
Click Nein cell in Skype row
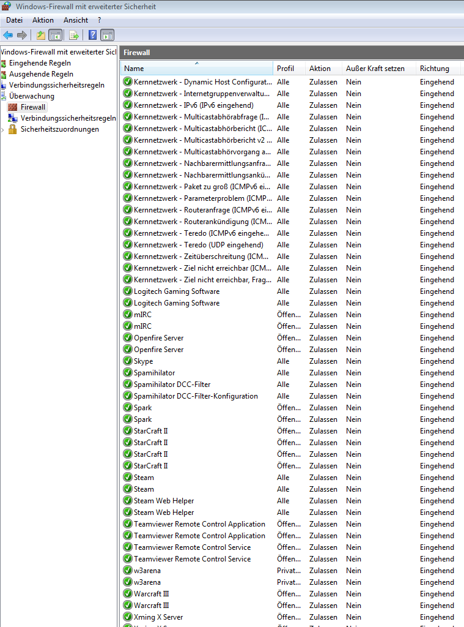pos(353,361)
